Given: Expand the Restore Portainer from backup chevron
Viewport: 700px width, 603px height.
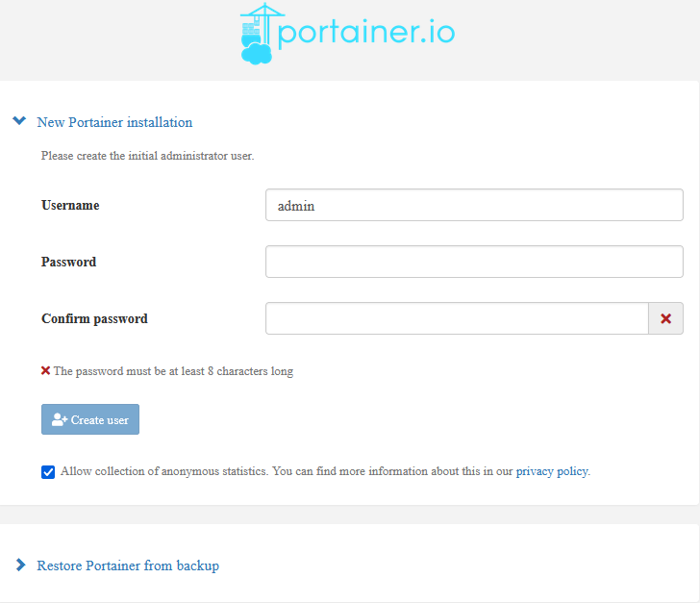Looking at the screenshot, I should (20, 565).
